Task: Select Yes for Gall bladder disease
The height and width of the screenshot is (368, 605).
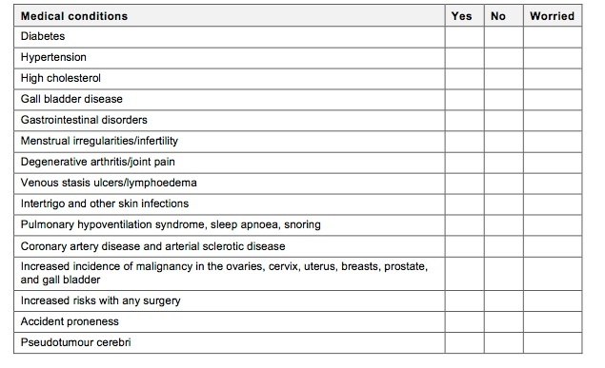Action: [x=465, y=100]
